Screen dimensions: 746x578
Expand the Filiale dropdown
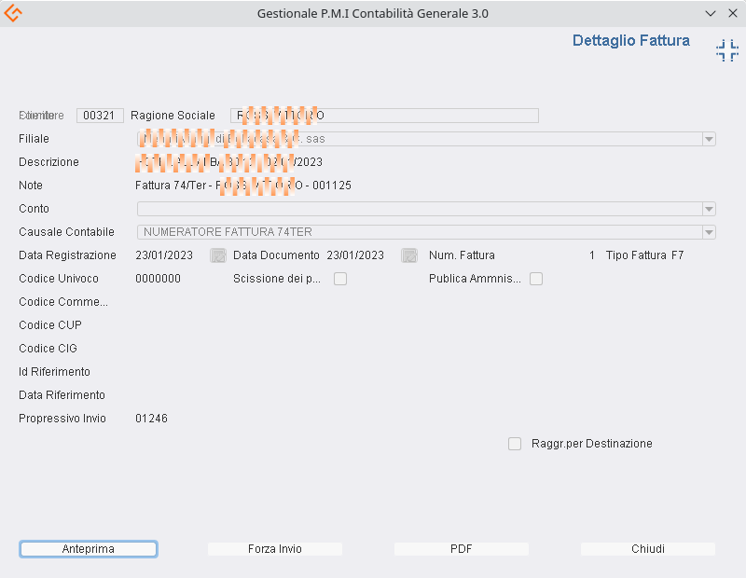(709, 139)
